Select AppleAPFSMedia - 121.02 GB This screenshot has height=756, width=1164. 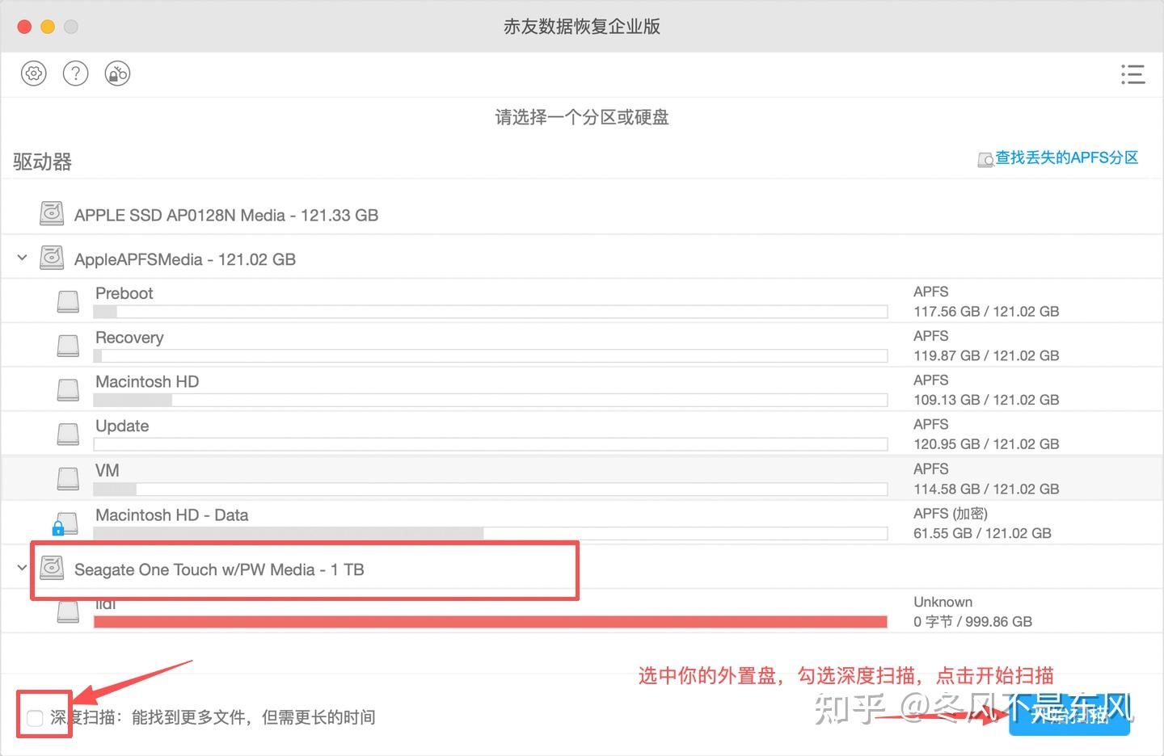point(185,260)
